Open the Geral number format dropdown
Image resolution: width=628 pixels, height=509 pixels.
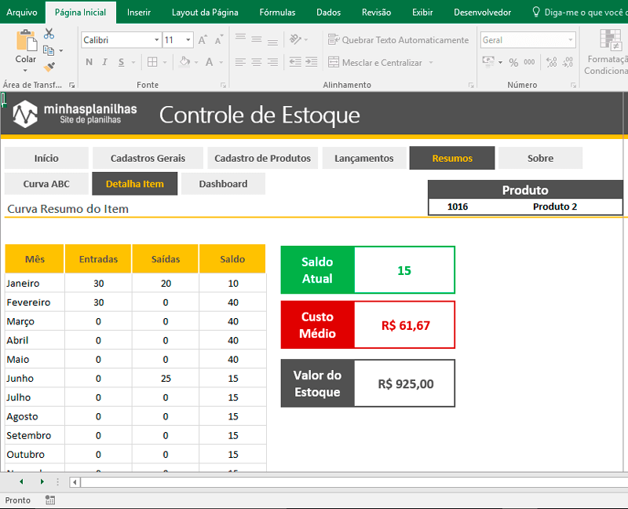click(x=571, y=39)
